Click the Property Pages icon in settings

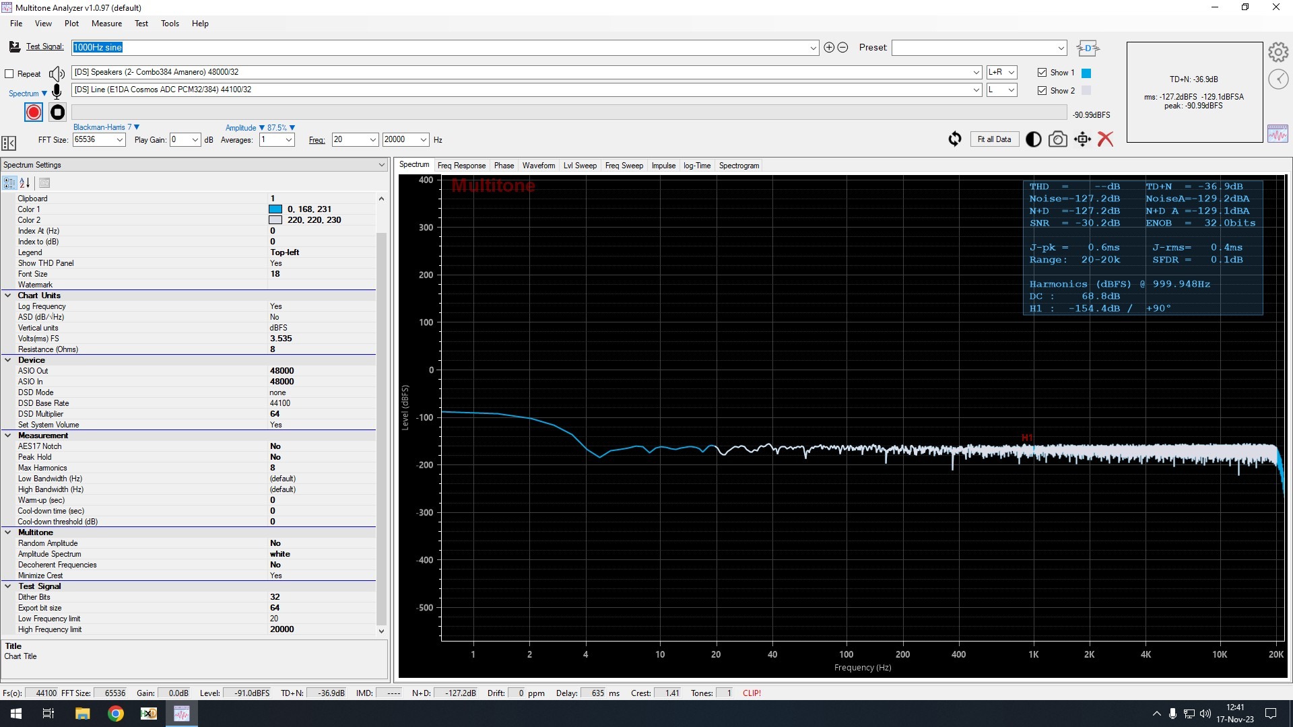(x=44, y=183)
